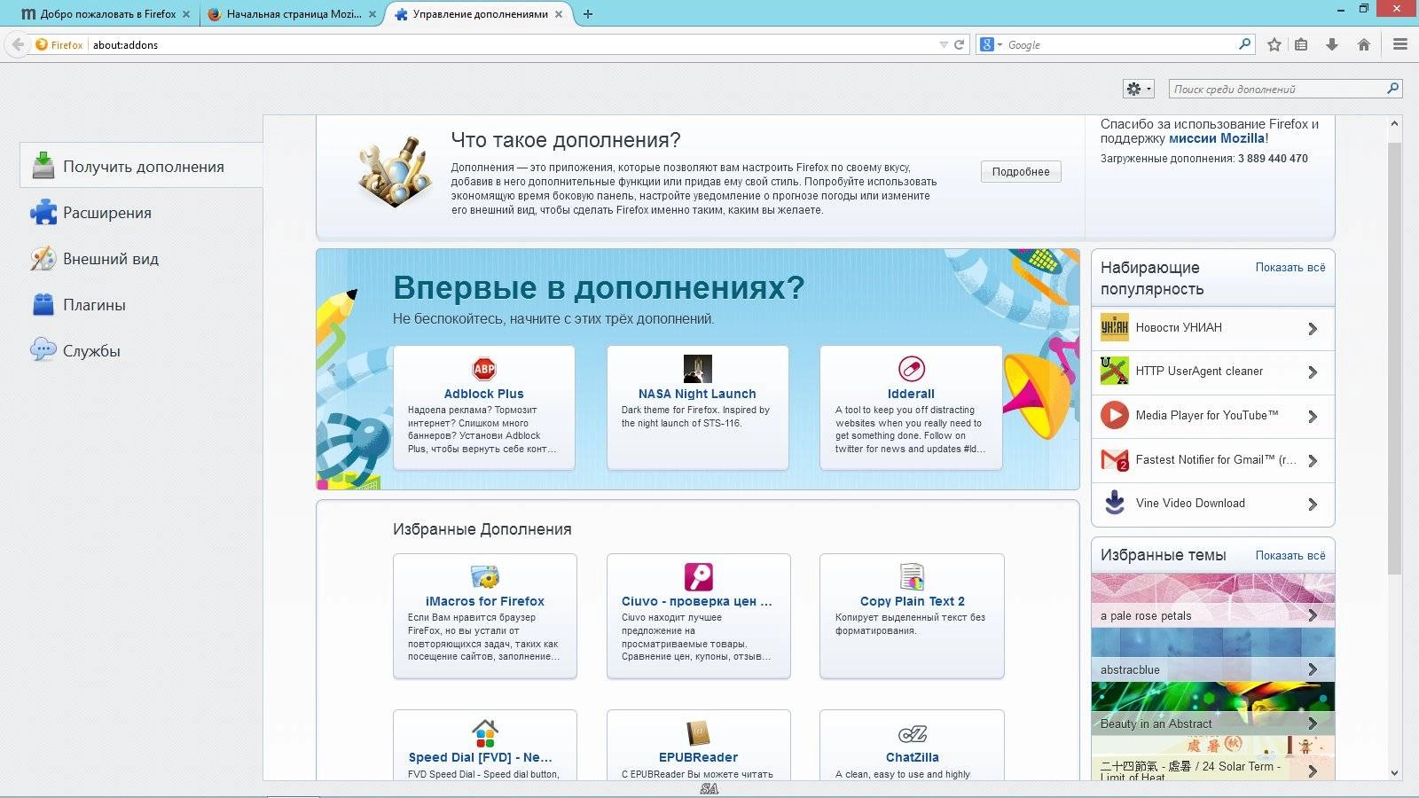
Task: Click the Adblock Plus ABP icon
Action: click(x=484, y=369)
